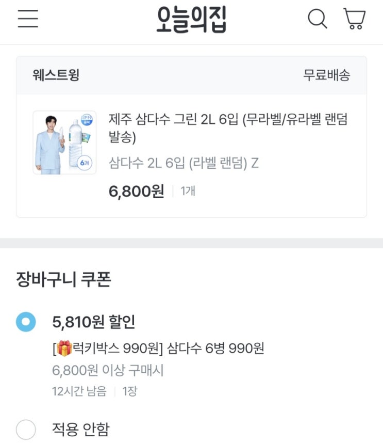This screenshot has width=383, height=443.
Task: Click the 삼다수 2L 6입 (라벨 랜덤) Z option text
Action: click(184, 163)
